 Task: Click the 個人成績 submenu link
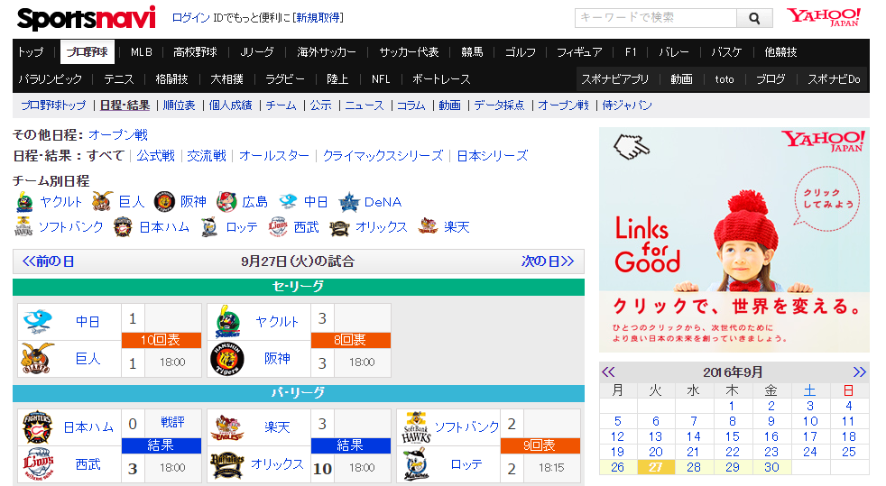(231, 105)
